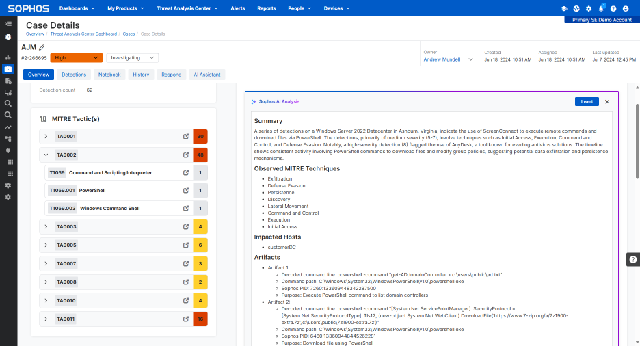Open TA0001 tactic external link icon

point(186,137)
